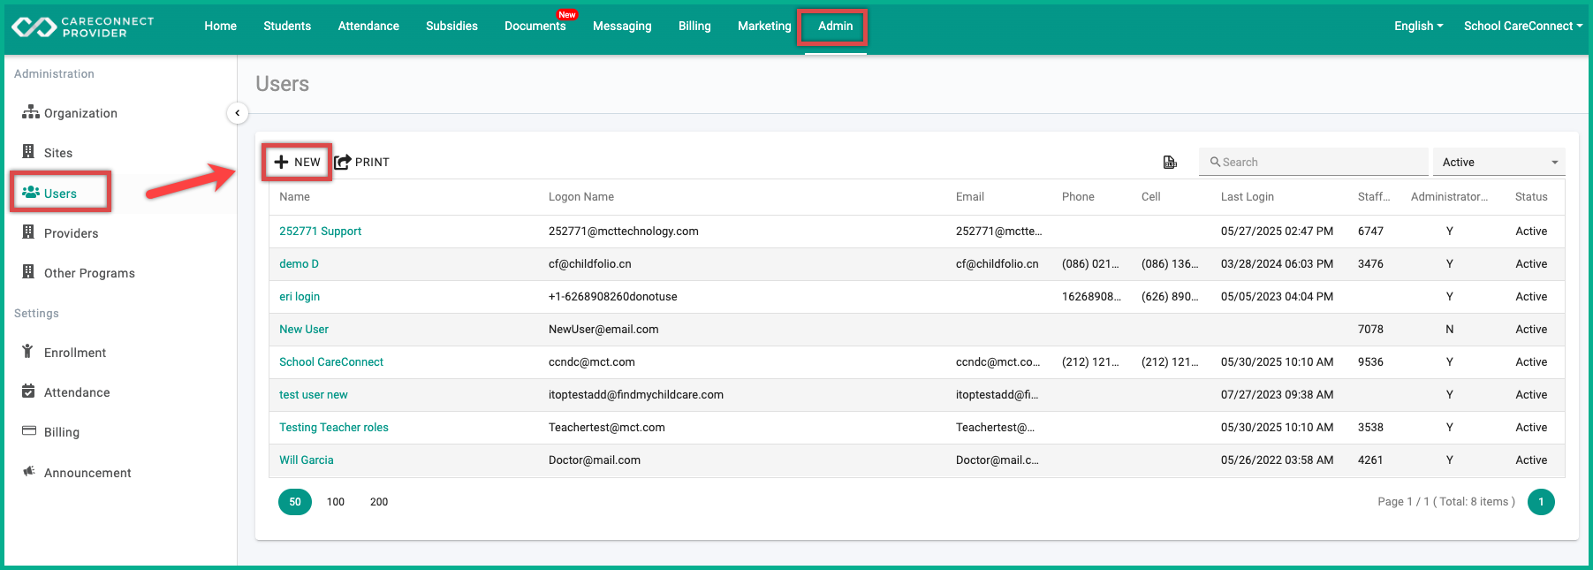Open Enrollment settings
Screen dimensions: 1593x570
coord(63,353)
